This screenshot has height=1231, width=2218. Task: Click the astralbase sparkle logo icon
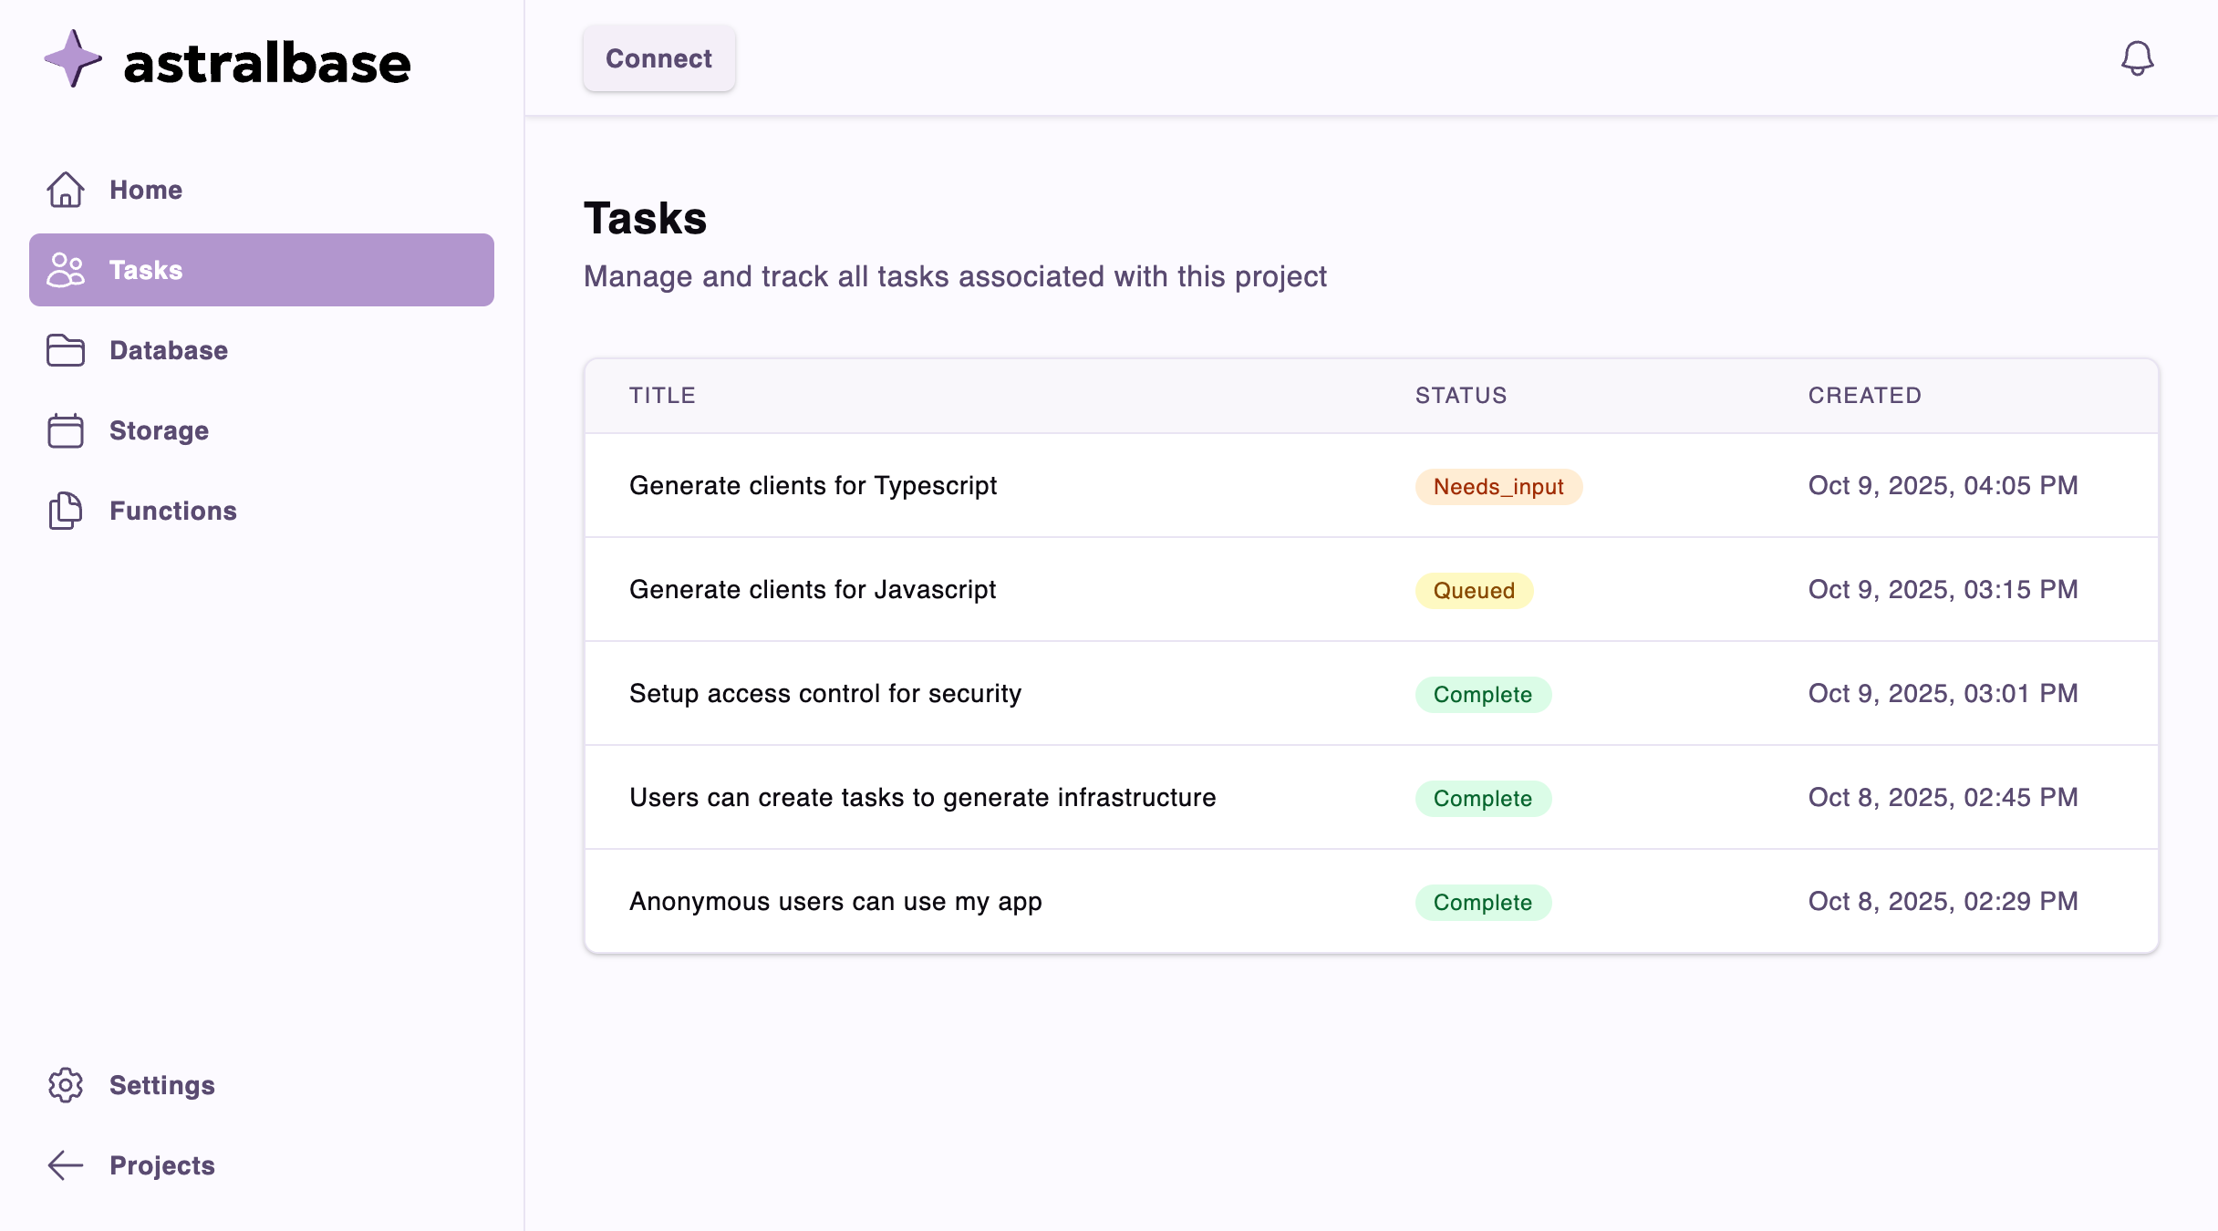pyautogui.click(x=71, y=60)
